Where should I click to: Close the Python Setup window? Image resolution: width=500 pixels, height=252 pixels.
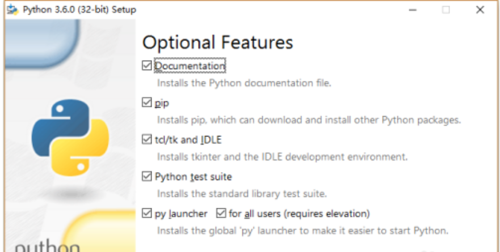(480, 10)
